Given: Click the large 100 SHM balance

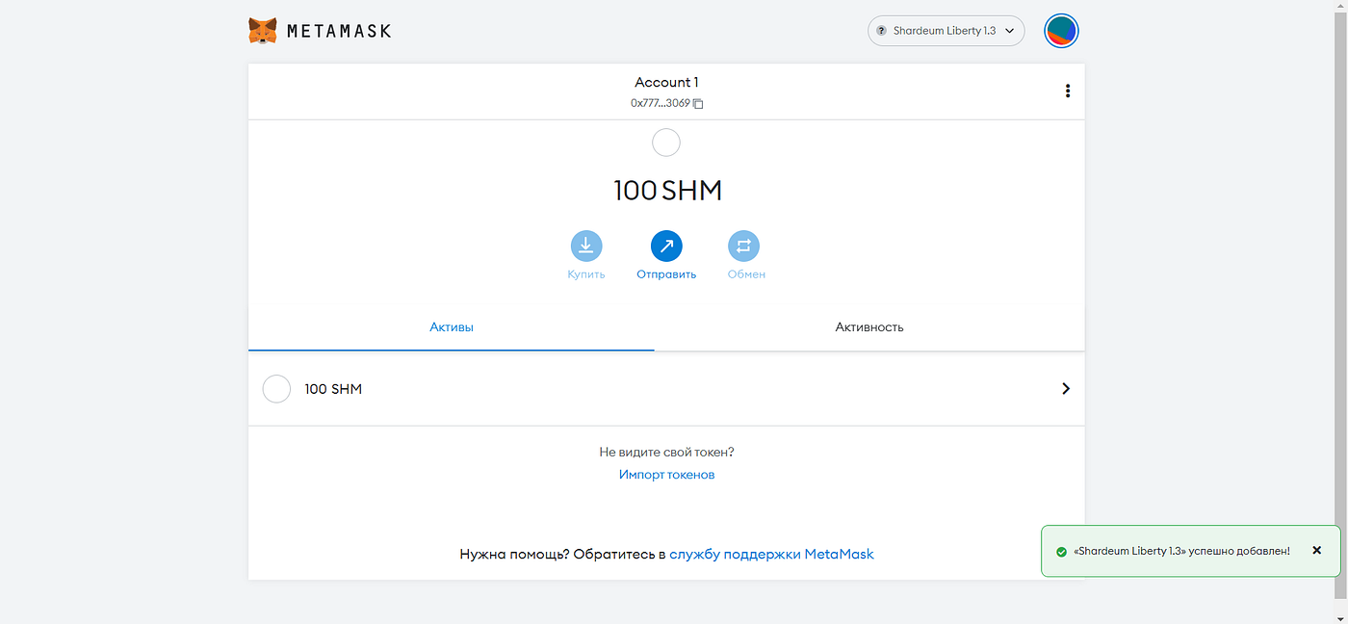Looking at the screenshot, I should [x=667, y=191].
